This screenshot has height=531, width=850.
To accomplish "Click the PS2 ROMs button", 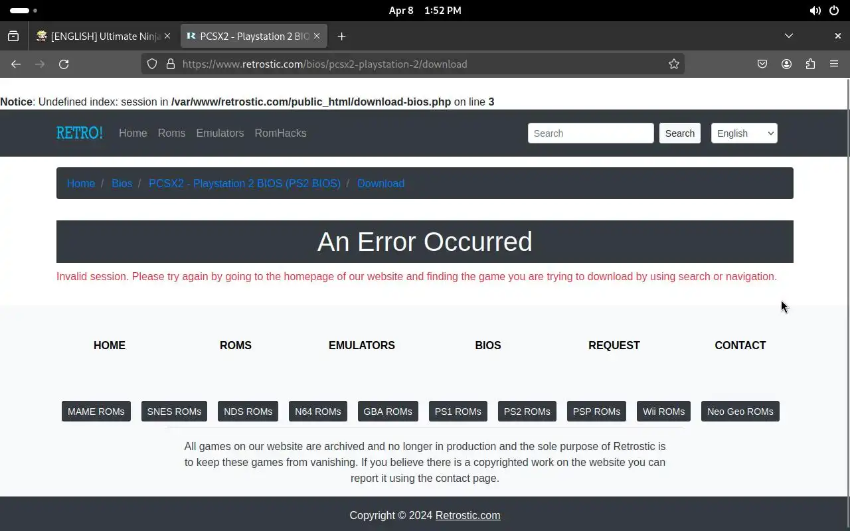I will pos(527,412).
